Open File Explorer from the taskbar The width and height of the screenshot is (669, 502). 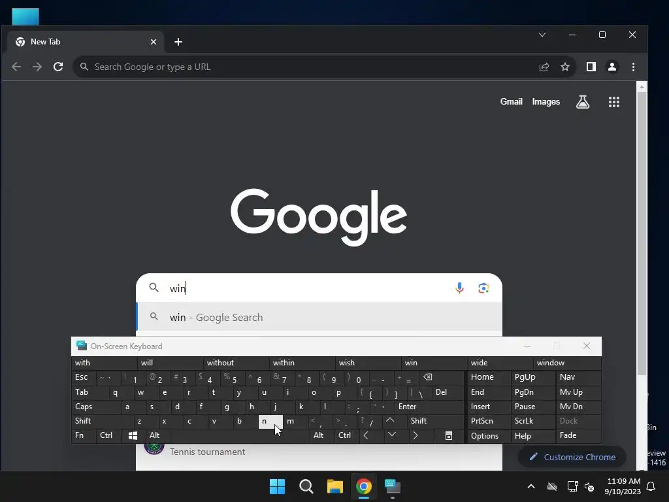click(x=335, y=486)
